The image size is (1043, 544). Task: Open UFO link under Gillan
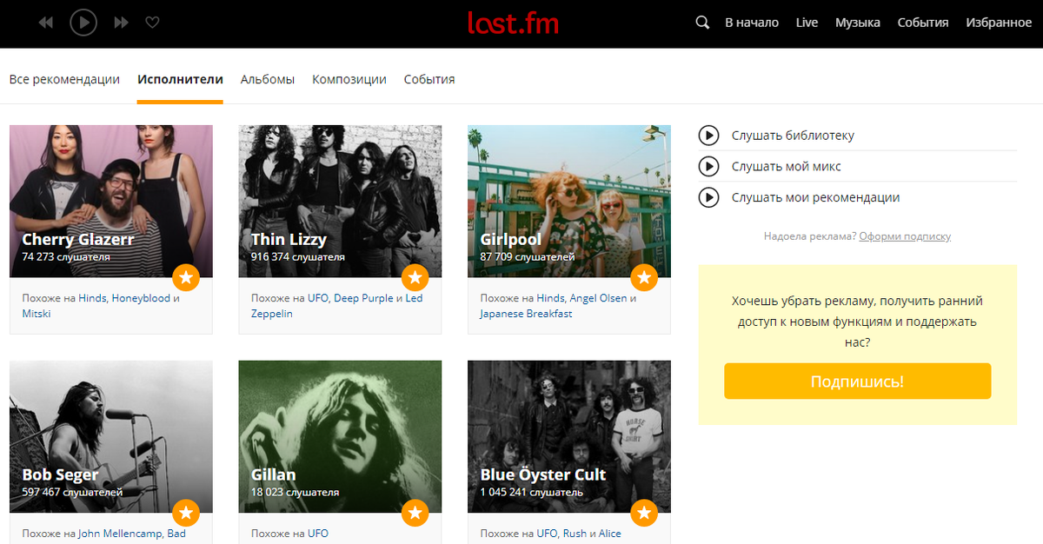pos(318,534)
